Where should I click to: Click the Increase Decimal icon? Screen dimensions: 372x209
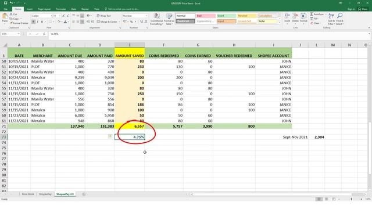point(141,21)
